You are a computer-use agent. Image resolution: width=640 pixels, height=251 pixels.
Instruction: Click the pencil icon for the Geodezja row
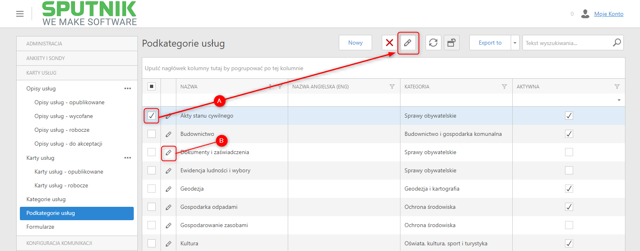(169, 189)
